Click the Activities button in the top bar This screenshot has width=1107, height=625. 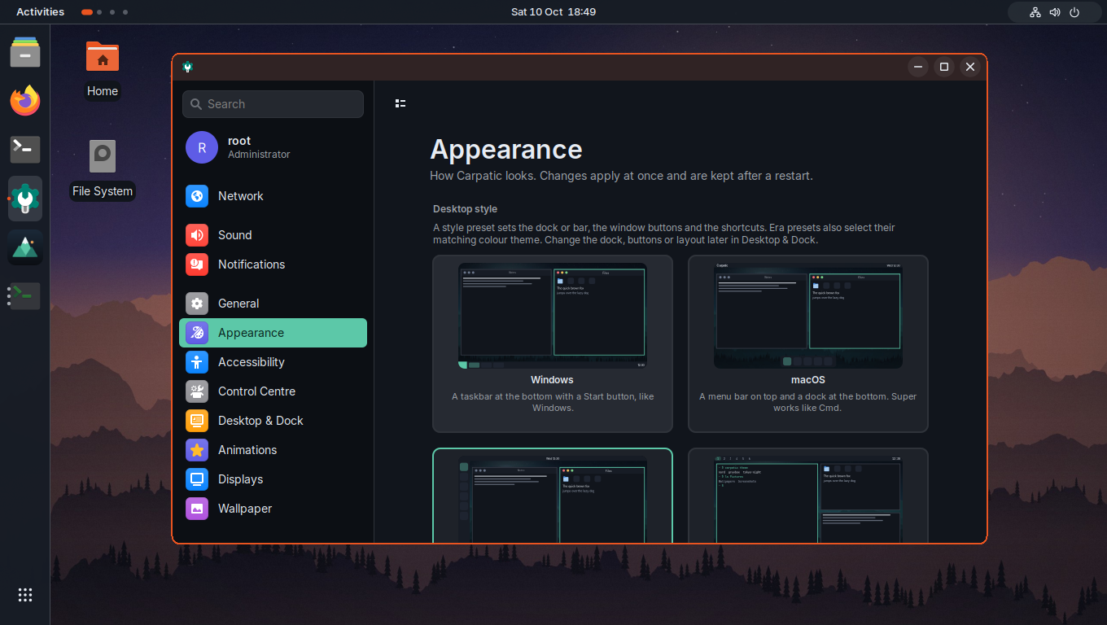click(x=40, y=12)
